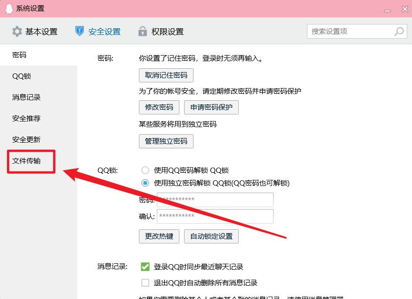Click the 为了你的帐号安全 notice text

point(220,91)
